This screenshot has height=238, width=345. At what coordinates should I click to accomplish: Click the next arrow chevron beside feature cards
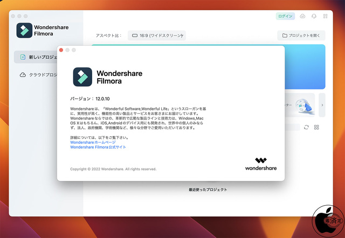click(322, 105)
